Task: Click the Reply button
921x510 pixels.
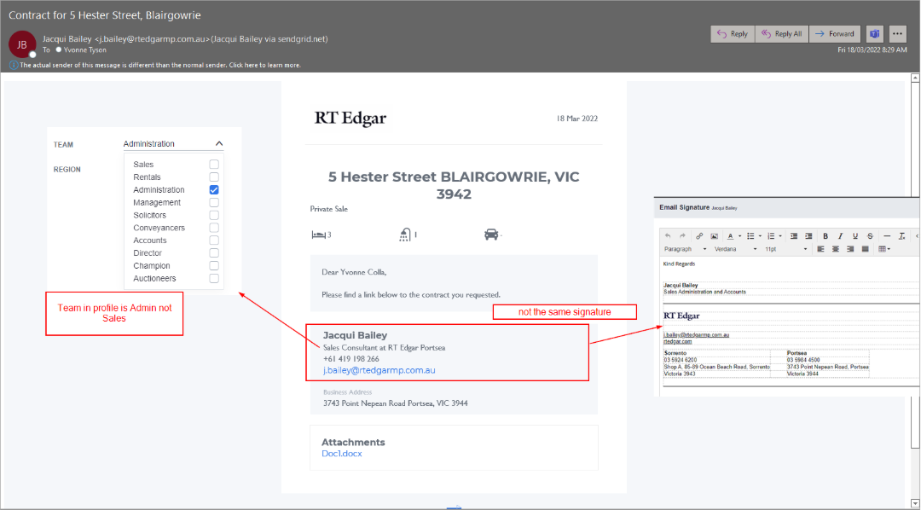Action: tap(733, 34)
